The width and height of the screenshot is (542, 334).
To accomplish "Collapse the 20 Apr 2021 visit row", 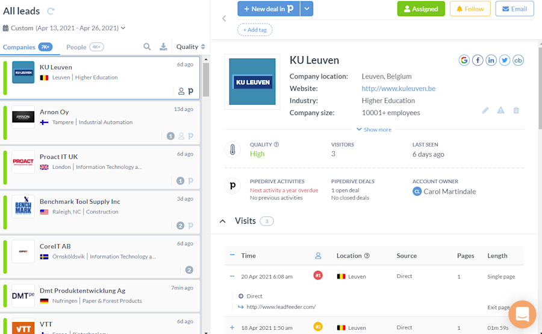I will point(232,276).
